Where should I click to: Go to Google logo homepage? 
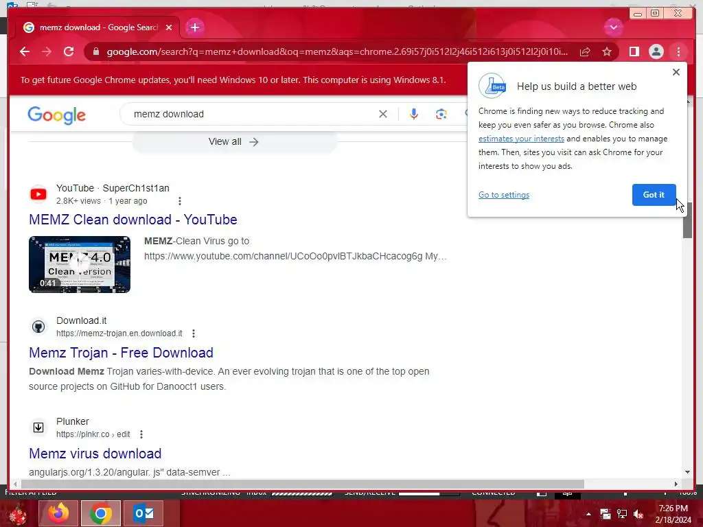click(x=56, y=115)
